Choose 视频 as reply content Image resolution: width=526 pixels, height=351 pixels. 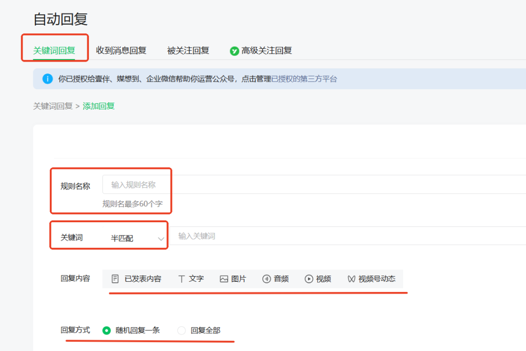coord(317,279)
